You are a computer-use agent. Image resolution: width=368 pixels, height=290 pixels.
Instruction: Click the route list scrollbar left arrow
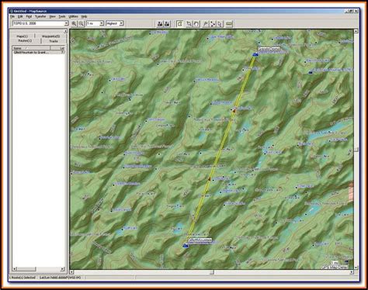coord(15,269)
